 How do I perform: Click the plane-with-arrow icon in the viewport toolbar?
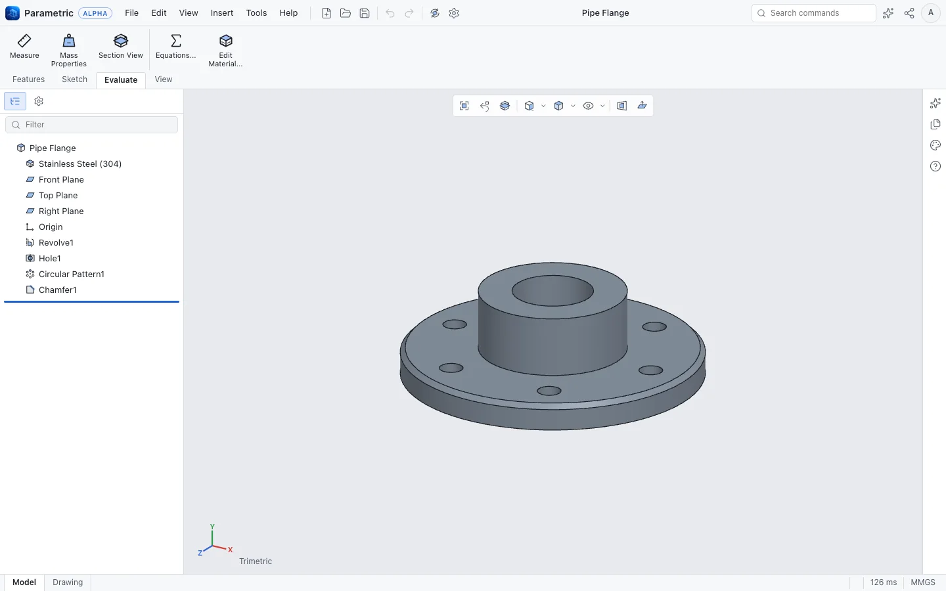pos(642,106)
